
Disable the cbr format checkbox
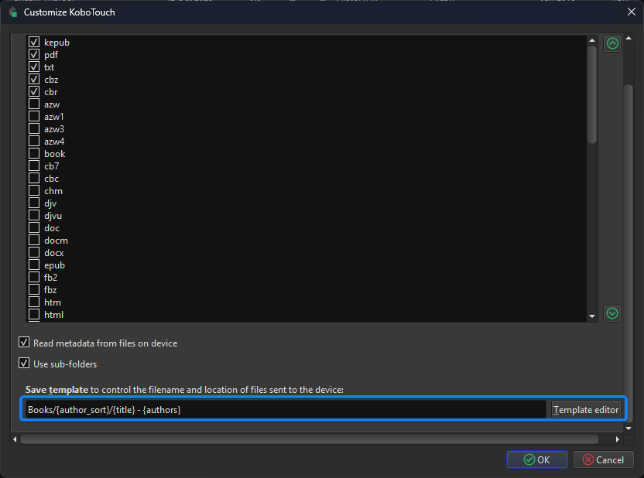pos(34,91)
